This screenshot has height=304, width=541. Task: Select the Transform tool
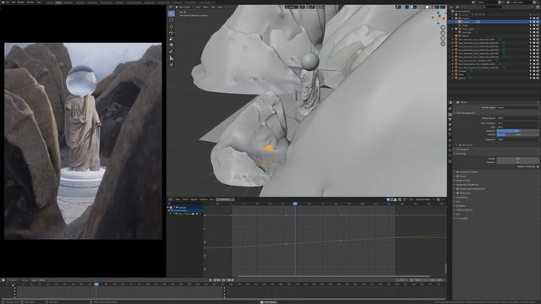click(172, 45)
